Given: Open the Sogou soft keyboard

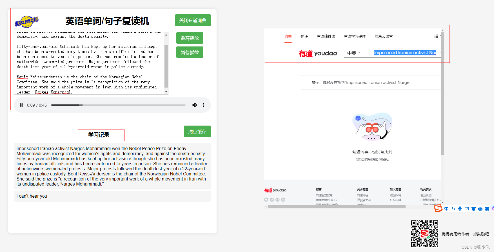Looking at the screenshot, I should coord(467,209).
